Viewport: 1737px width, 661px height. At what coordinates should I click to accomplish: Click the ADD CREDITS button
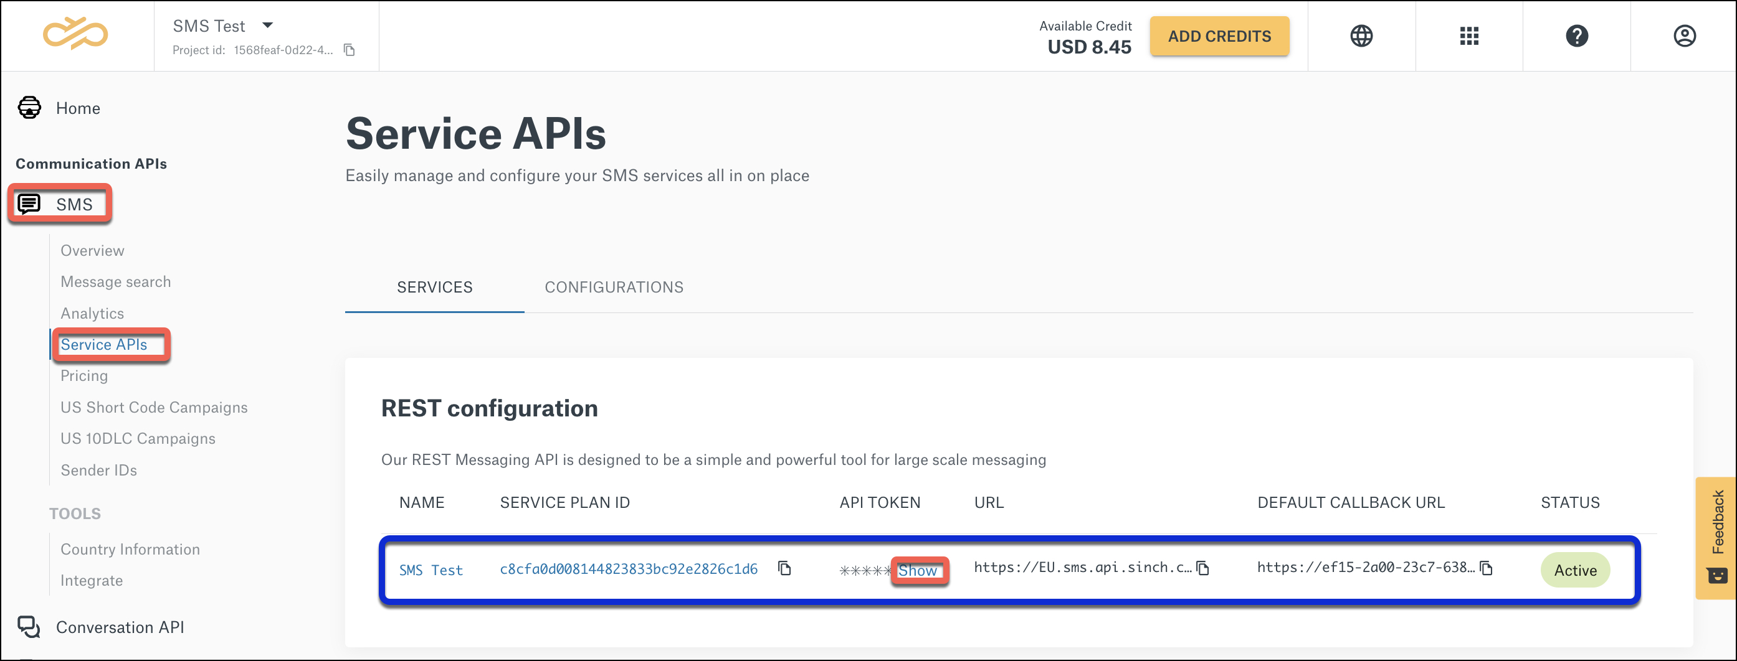coord(1219,35)
